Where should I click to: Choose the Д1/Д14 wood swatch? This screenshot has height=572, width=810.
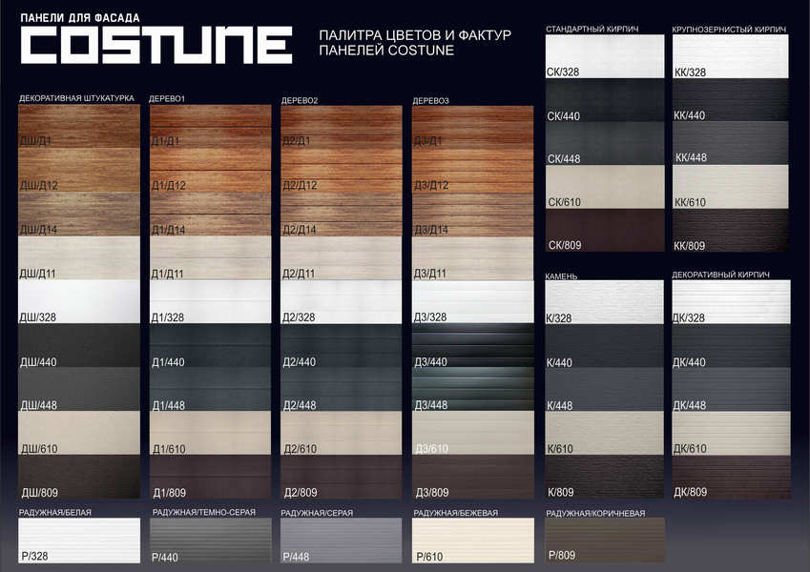point(210,214)
